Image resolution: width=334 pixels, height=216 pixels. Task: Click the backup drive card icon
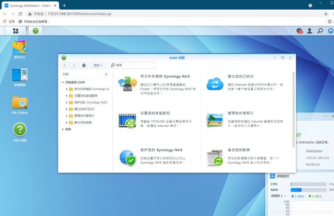click(215, 158)
